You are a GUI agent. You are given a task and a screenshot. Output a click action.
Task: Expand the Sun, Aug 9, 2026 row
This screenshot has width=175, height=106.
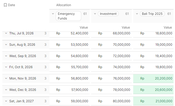(x=6, y=45)
